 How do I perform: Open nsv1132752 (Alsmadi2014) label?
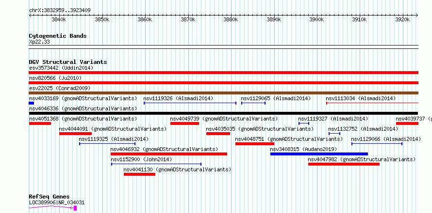click(363, 129)
